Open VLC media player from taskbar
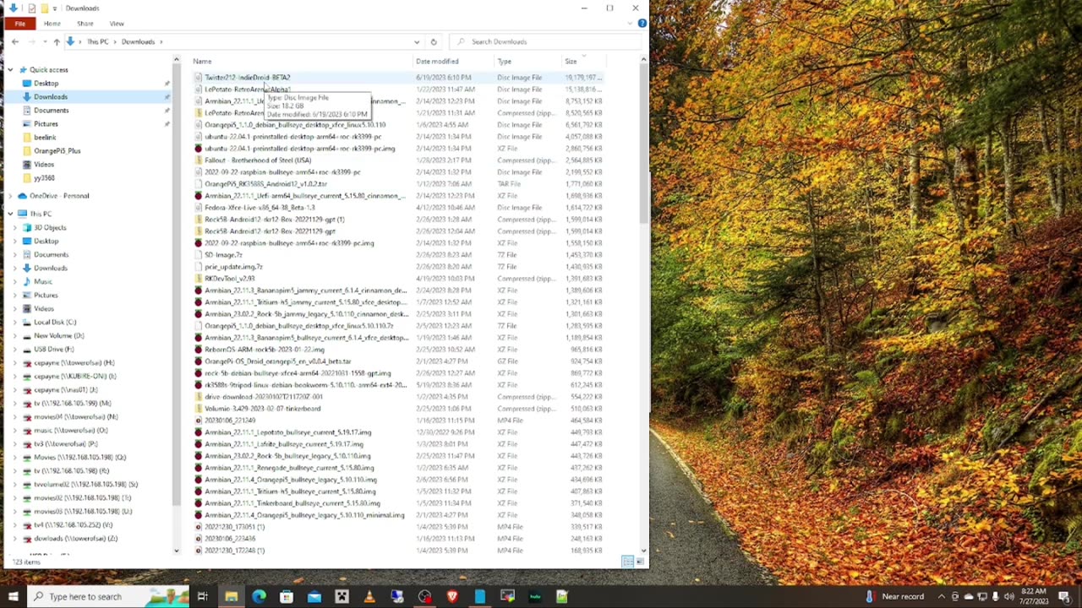The height and width of the screenshot is (608, 1082). [369, 596]
